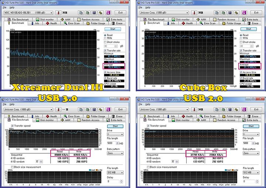Open WDC WD10EADS drive selector dropdown
The width and height of the screenshot is (266, 188).
pyautogui.click(x=28, y=13)
